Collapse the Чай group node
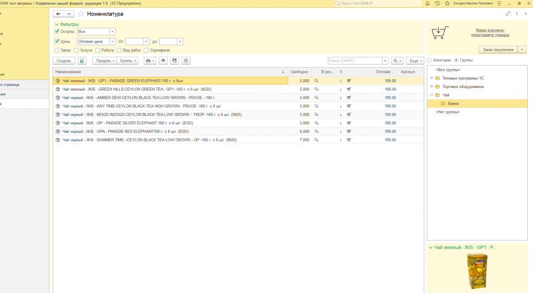 (432, 95)
